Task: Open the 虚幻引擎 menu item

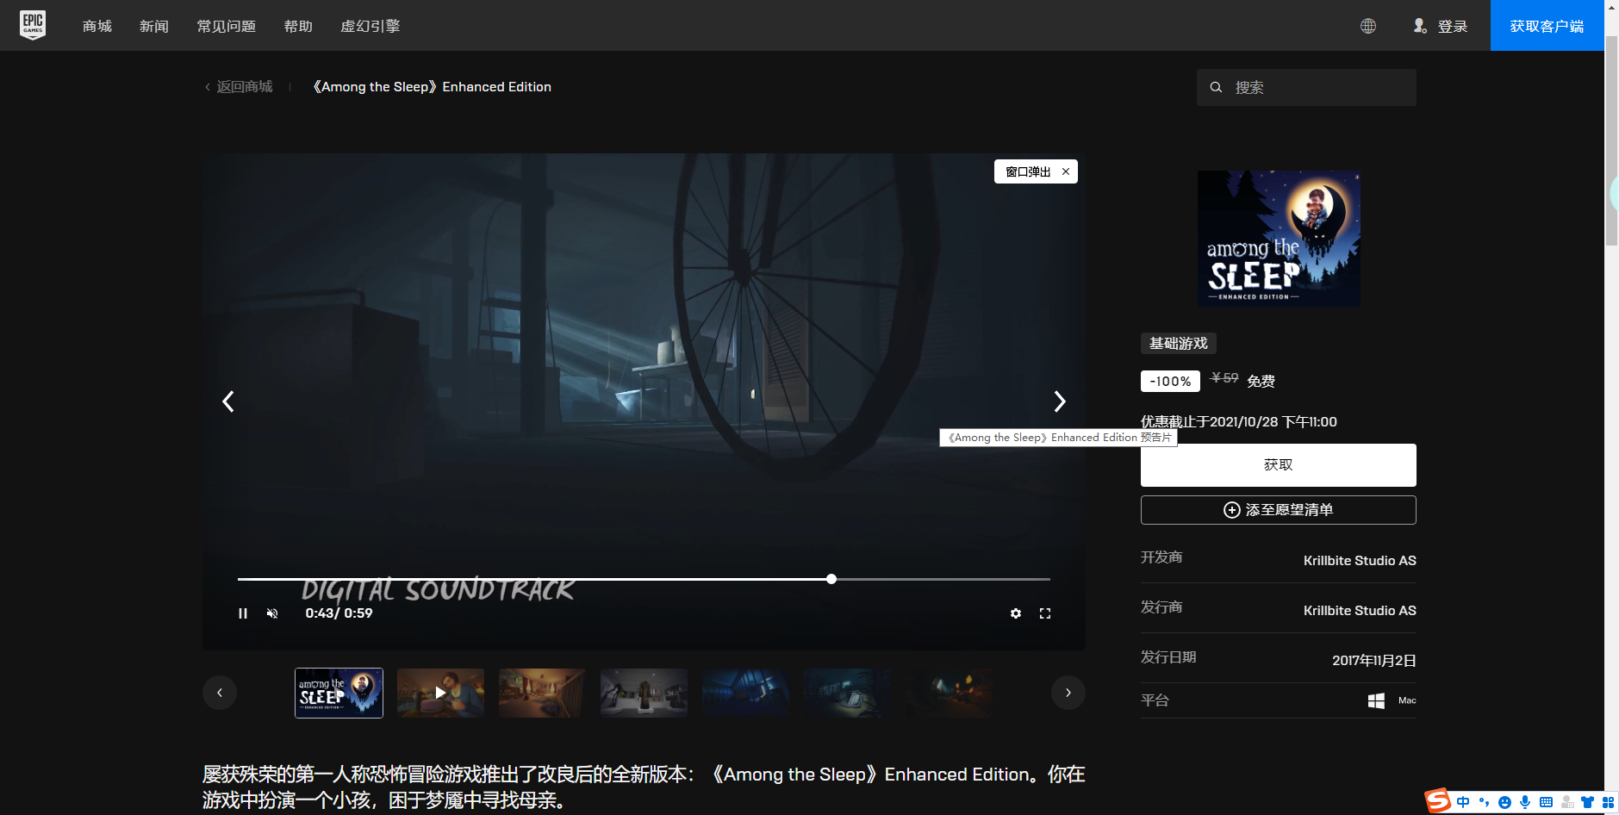Action: (x=371, y=26)
